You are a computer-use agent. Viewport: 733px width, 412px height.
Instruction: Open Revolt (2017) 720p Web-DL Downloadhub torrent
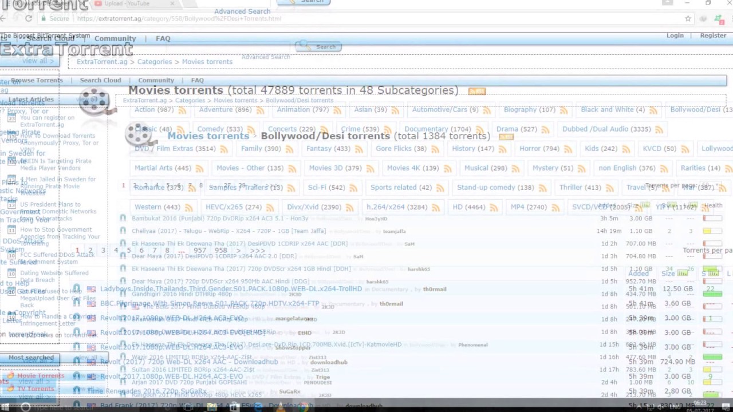tap(189, 362)
